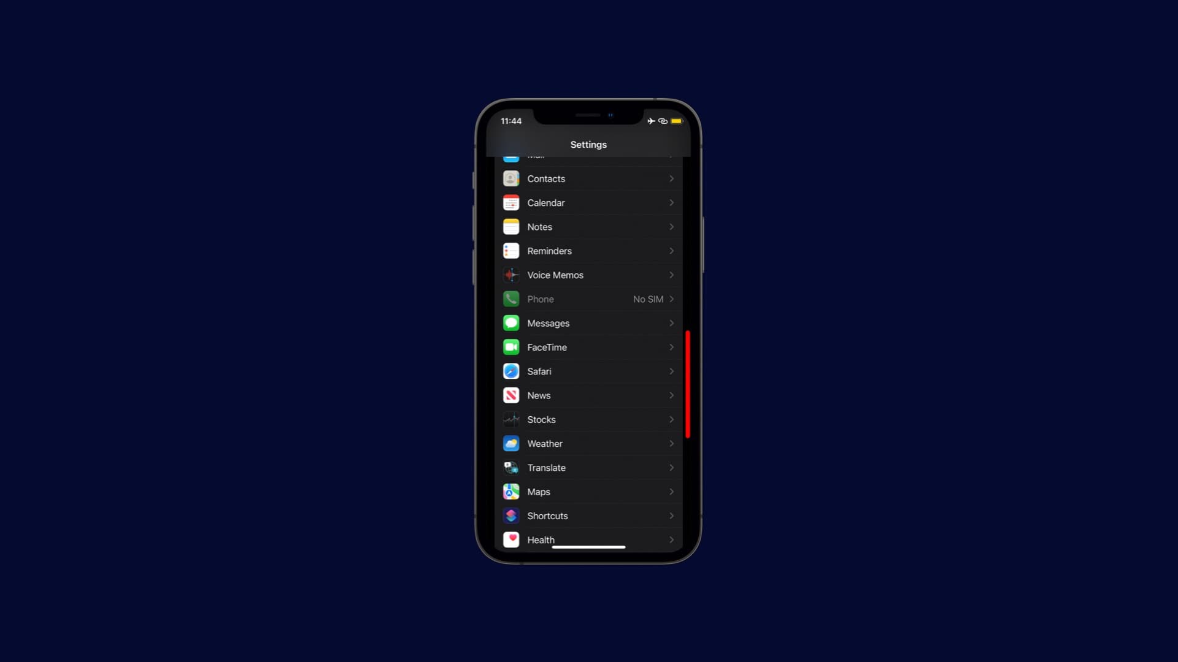Toggle the Wi-Fi status indicator
The image size is (1178, 662).
pyautogui.click(x=663, y=120)
